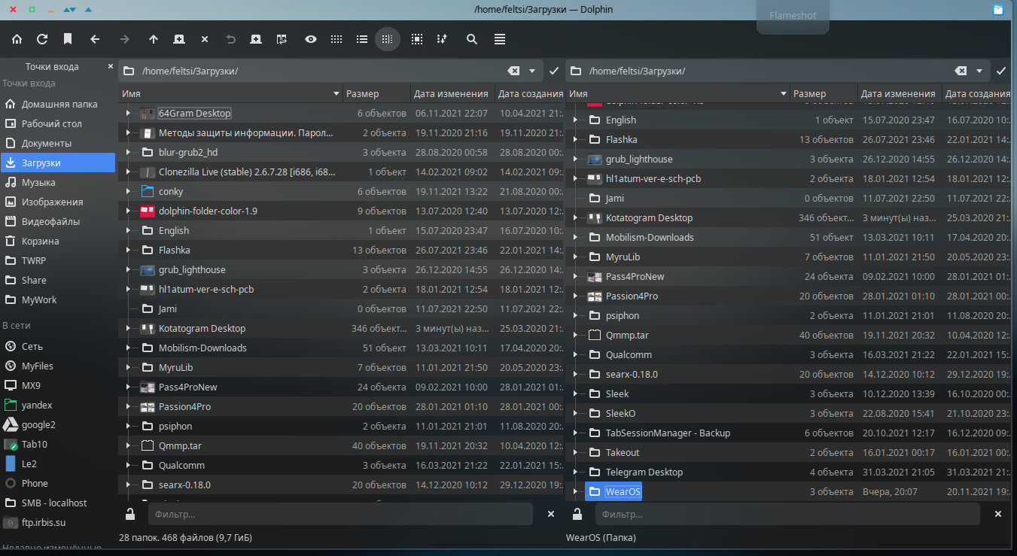Image resolution: width=1017 pixels, height=556 pixels.
Task: Click the left pane Фильтр input field
Action: 340,514
